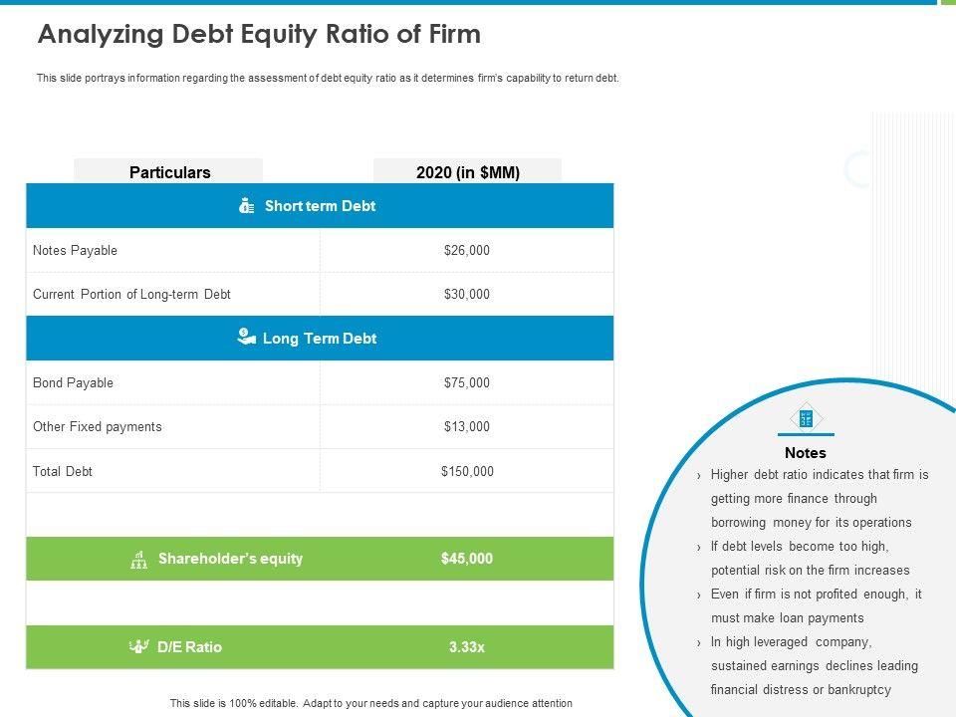Select the Particulars column header
956x717 pixels.
click(169, 172)
